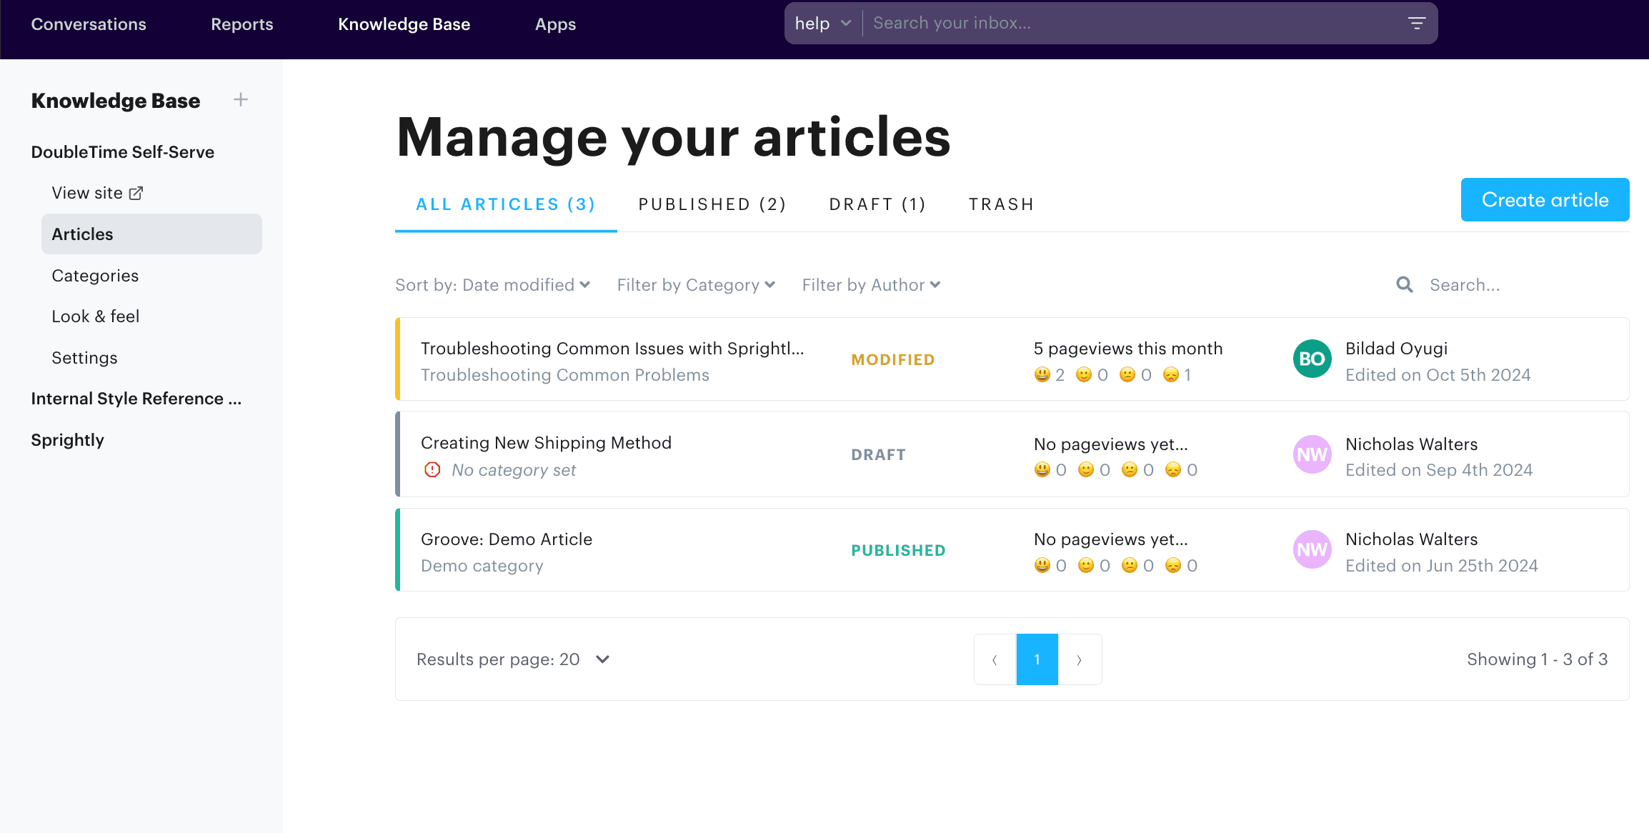This screenshot has height=833, width=1649.
Task: Click Nicholas Walters' avatar on the draft article
Action: tap(1312, 454)
